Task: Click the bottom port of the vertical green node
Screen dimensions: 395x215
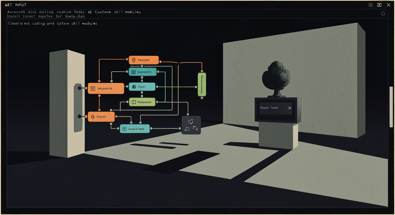Action: point(202,98)
